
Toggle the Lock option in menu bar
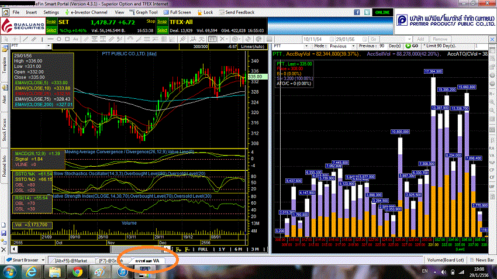coord(205,12)
